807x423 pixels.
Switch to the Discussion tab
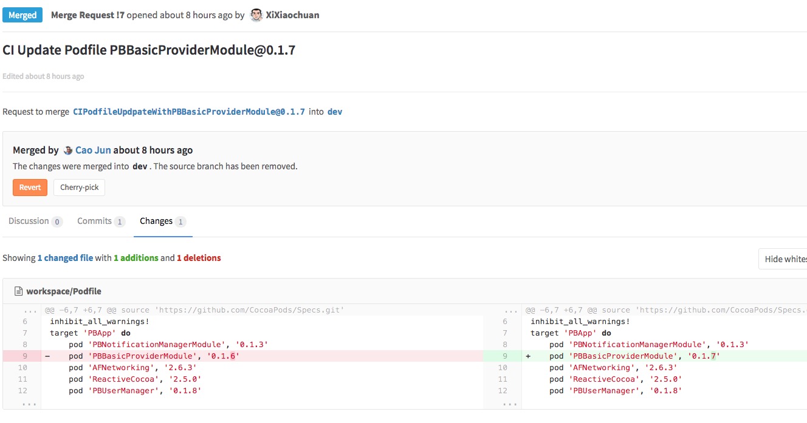(29, 221)
